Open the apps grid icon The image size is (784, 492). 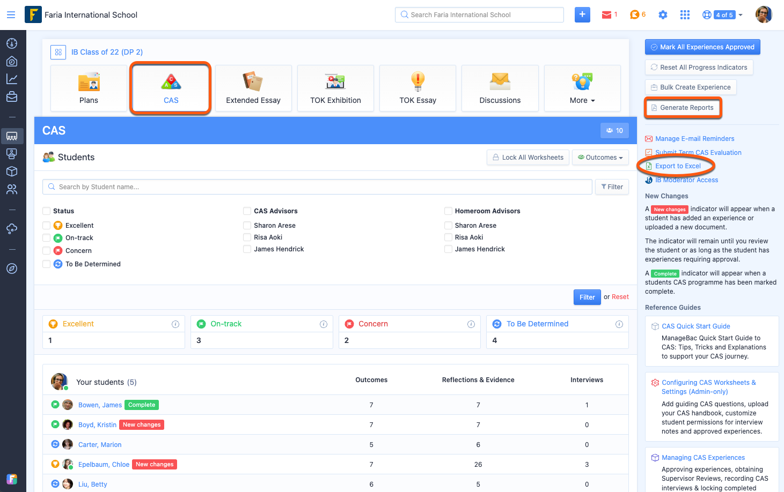tap(685, 15)
